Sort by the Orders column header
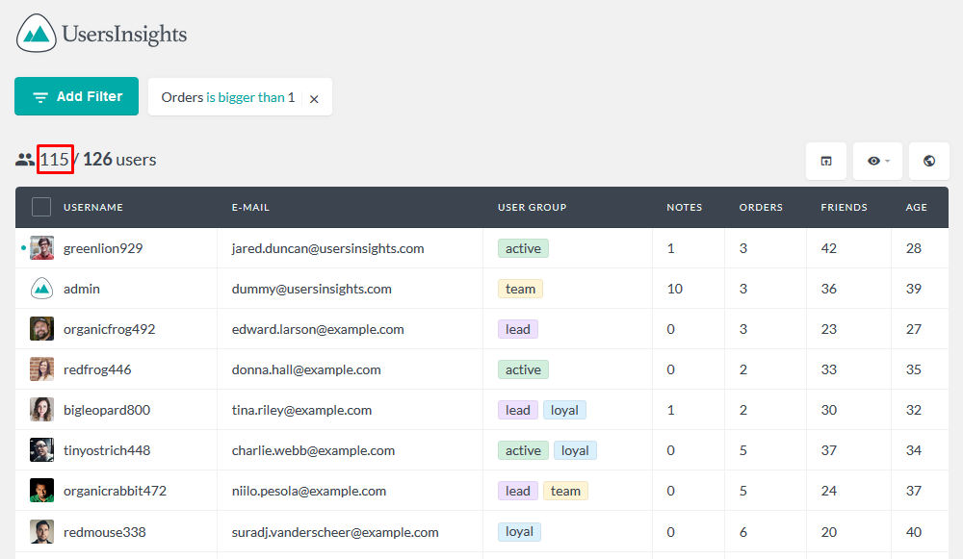This screenshot has height=559, width=963. 761,208
